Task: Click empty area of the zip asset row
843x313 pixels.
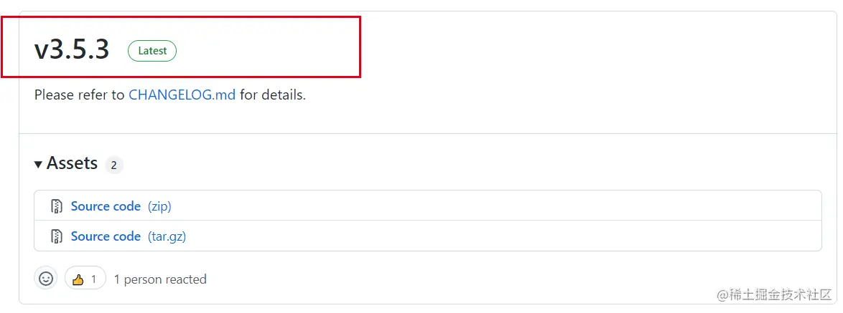Action: (503, 206)
